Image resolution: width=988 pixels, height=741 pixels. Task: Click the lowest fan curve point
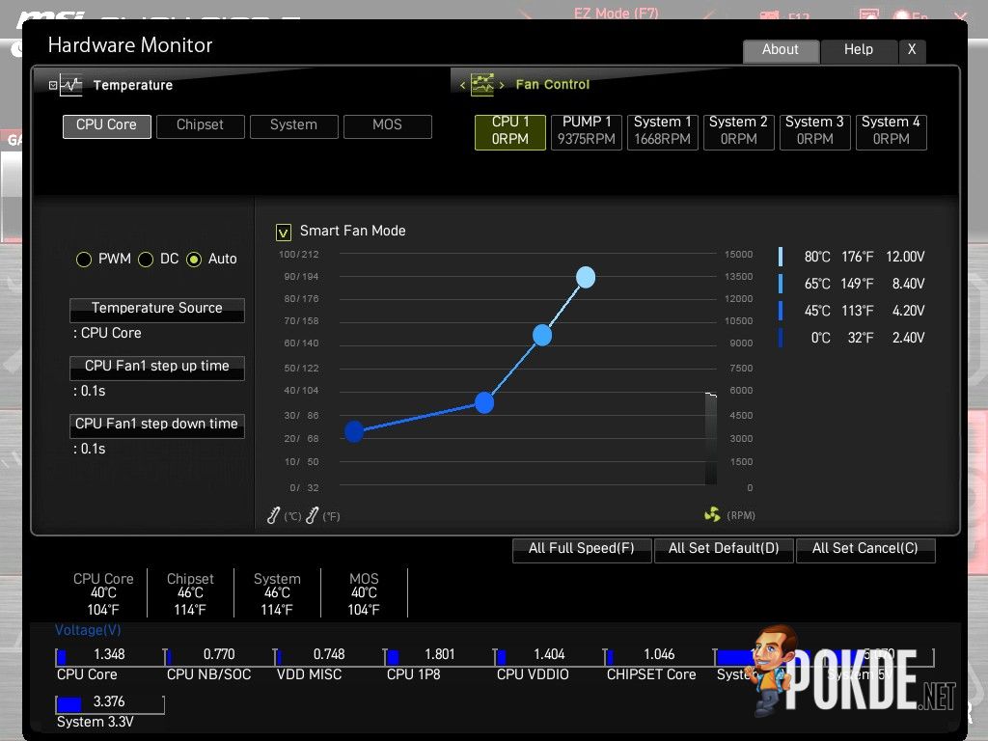coord(354,431)
